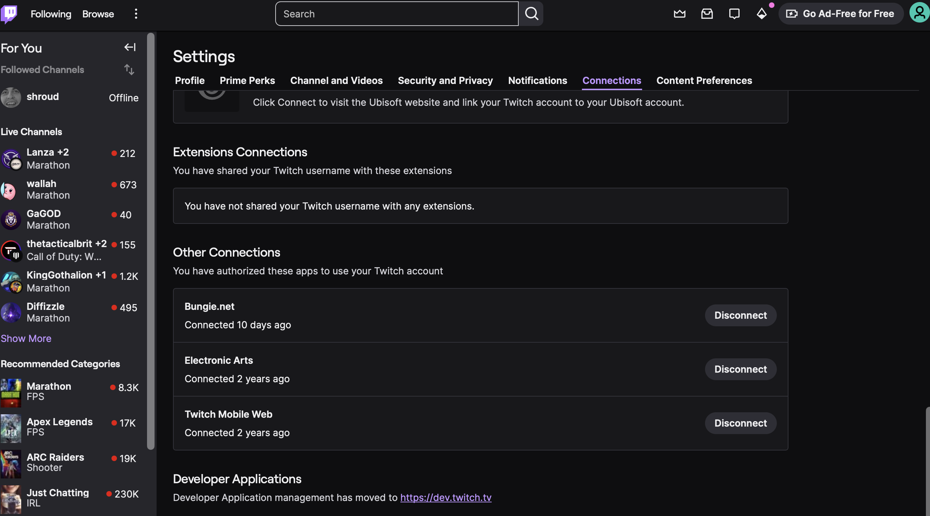Expand Show More live channels
The height and width of the screenshot is (516, 930).
coord(26,338)
